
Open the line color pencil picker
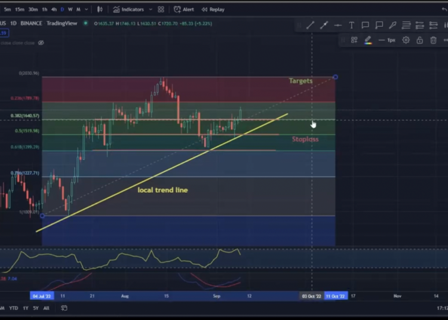368,40
